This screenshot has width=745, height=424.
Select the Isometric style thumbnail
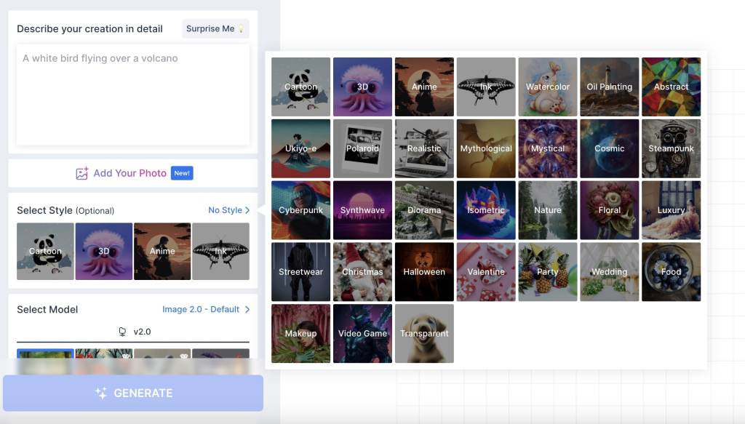point(486,210)
